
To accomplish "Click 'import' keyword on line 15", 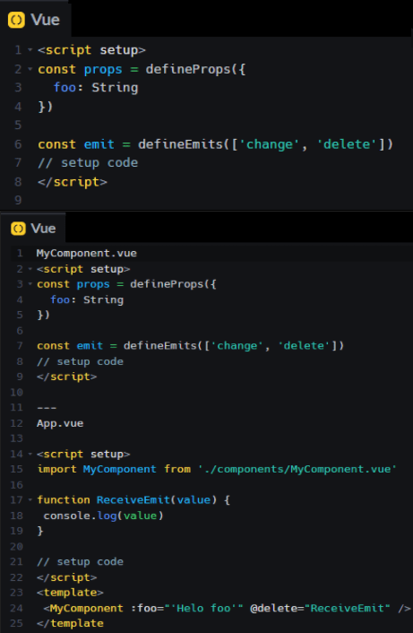I will click(56, 469).
